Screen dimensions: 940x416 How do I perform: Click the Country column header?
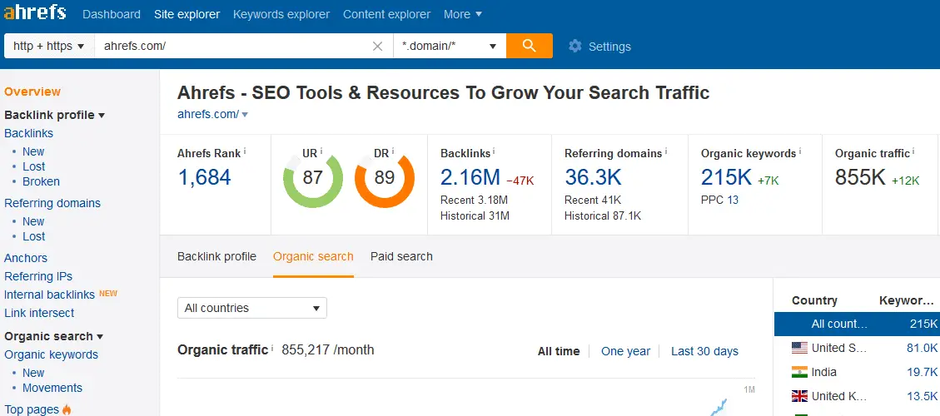[814, 301]
